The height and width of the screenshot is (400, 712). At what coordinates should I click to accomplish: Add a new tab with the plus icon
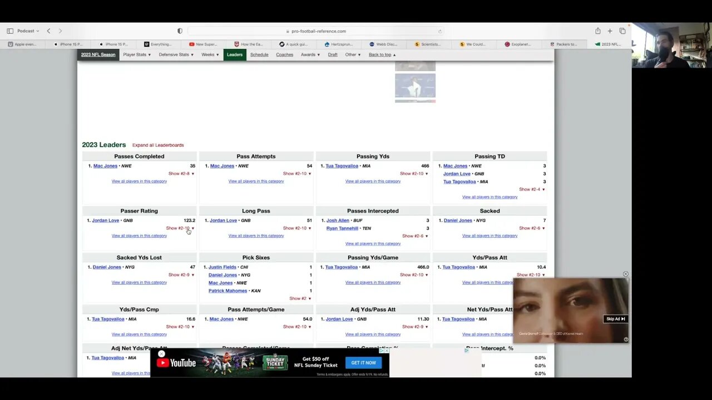[610, 31]
